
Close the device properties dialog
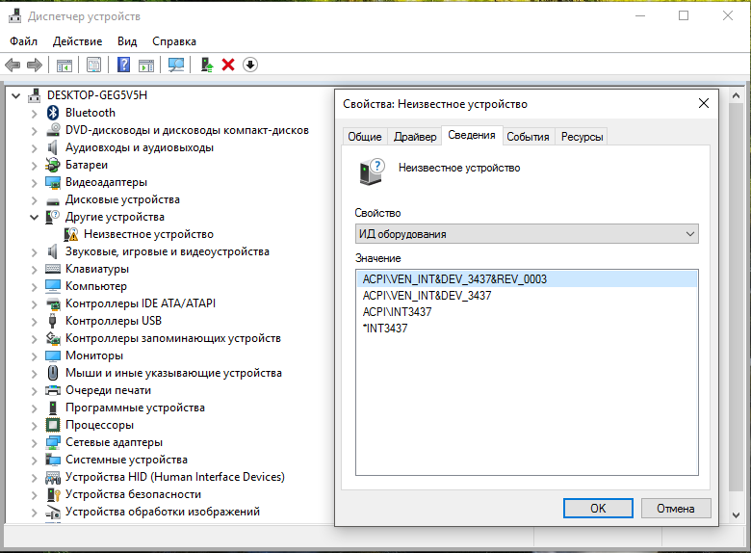[704, 103]
